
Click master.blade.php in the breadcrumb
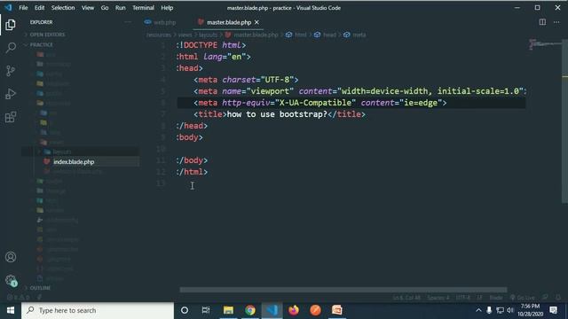(256, 35)
